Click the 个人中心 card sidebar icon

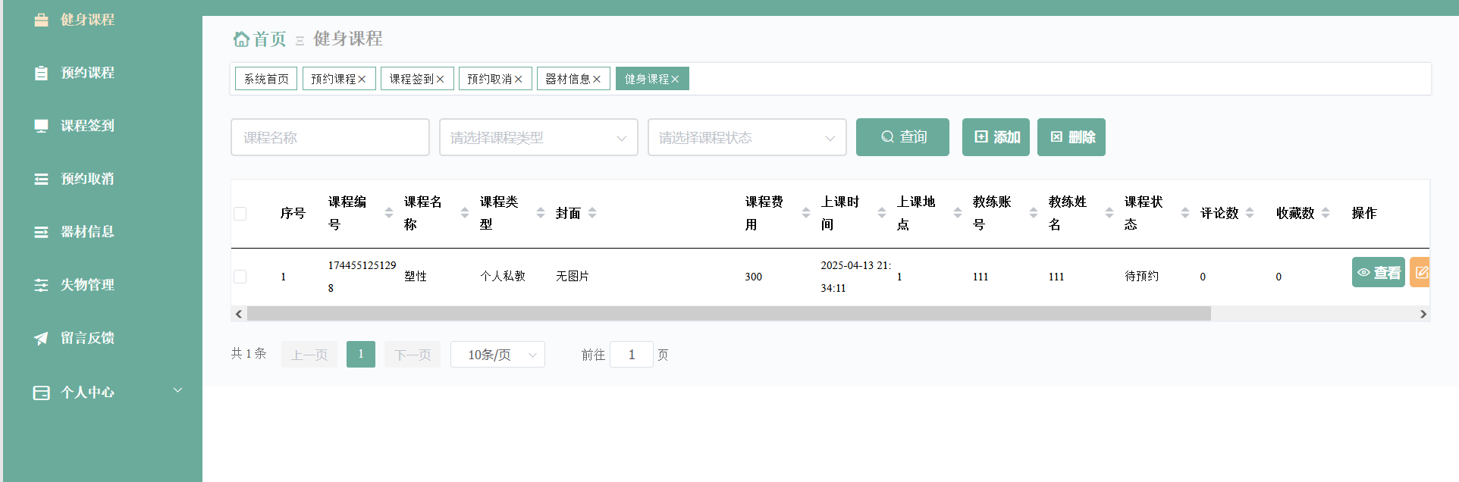coord(41,393)
